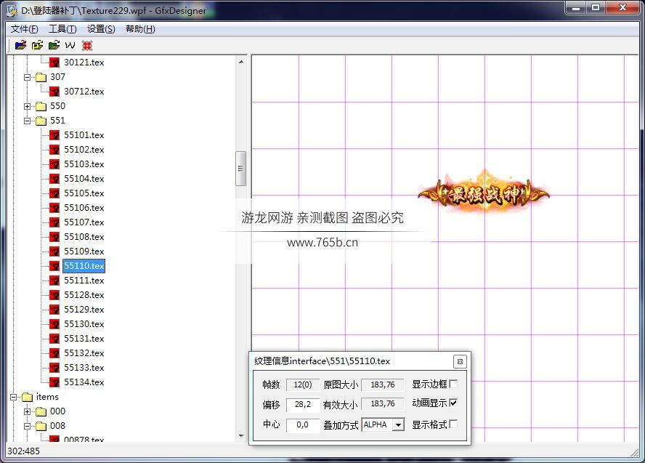The width and height of the screenshot is (645, 463).
Task: Select 55128.tex in the tree
Action: click(84, 295)
